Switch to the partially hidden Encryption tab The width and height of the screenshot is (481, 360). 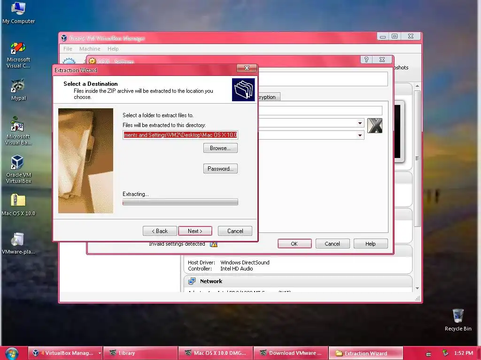point(269,97)
